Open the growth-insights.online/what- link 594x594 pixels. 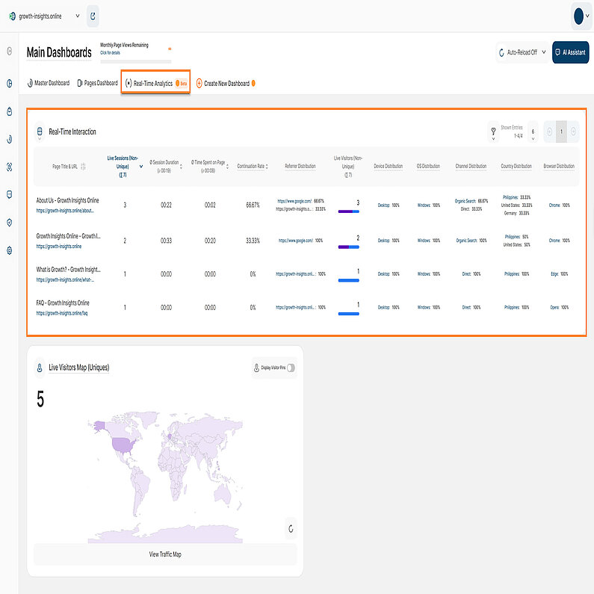tap(65, 280)
